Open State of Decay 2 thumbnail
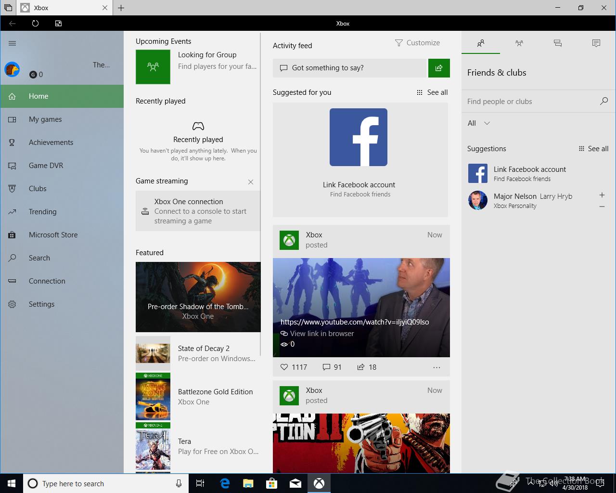616x493 pixels. [153, 353]
